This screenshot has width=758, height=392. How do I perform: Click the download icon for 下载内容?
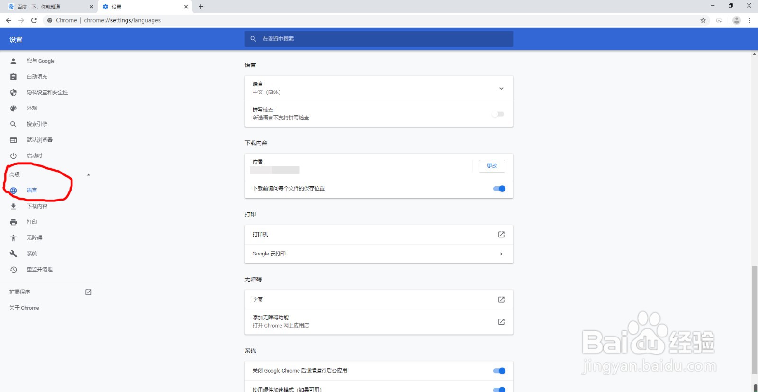coord(13,206)
